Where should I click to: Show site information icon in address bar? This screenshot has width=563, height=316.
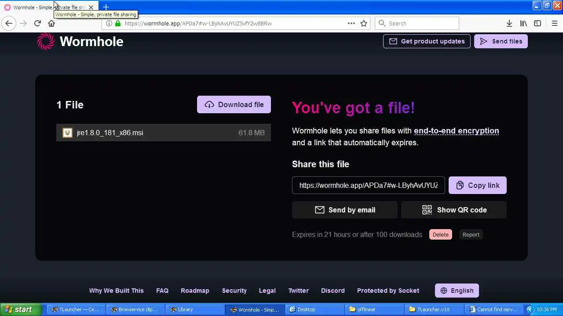click(109, 23)
